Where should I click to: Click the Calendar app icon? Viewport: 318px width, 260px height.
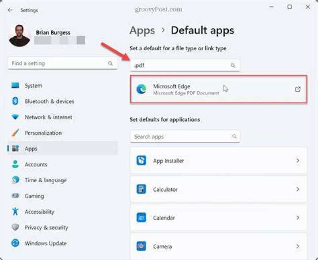tap(141, 218)
